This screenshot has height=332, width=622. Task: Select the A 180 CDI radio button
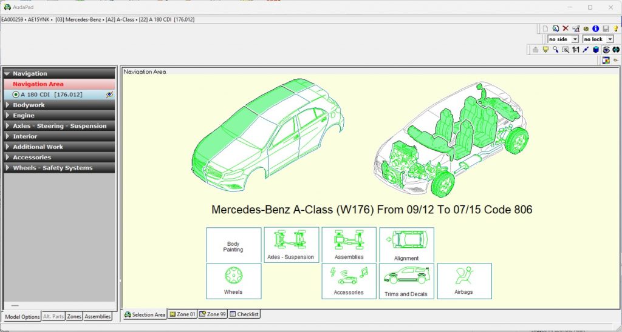click(x=16, y=95)
